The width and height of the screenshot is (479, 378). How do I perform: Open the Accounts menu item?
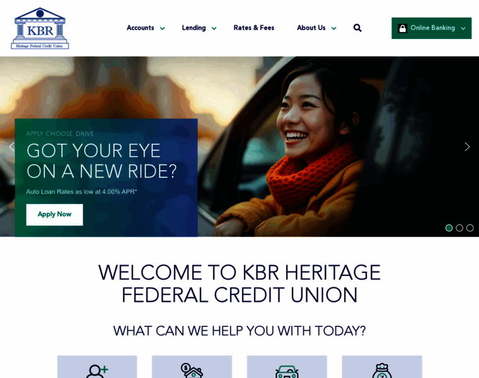point(141,28)
